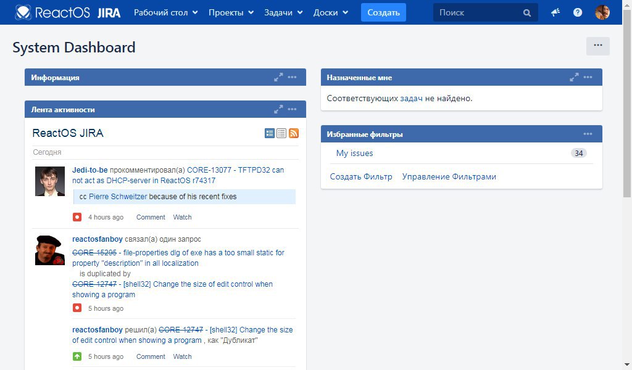Click red bug icon at 4 hours ago
This screenshot has width=632, height=370.
coord(77,217)
